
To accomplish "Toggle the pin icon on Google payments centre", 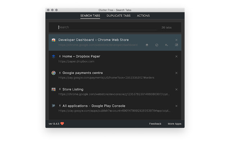I will coord(60,73).
